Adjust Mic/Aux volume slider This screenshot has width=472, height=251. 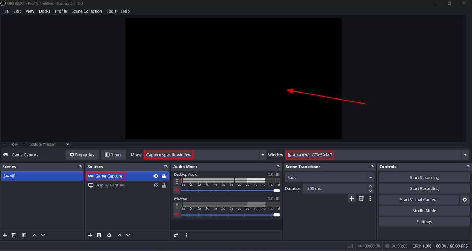pyautogui.click(x=230, y=215)
